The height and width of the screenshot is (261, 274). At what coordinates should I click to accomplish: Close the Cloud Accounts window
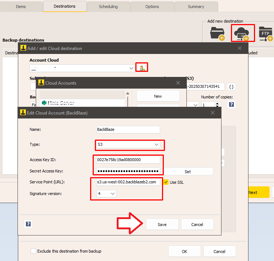[178, 83]
